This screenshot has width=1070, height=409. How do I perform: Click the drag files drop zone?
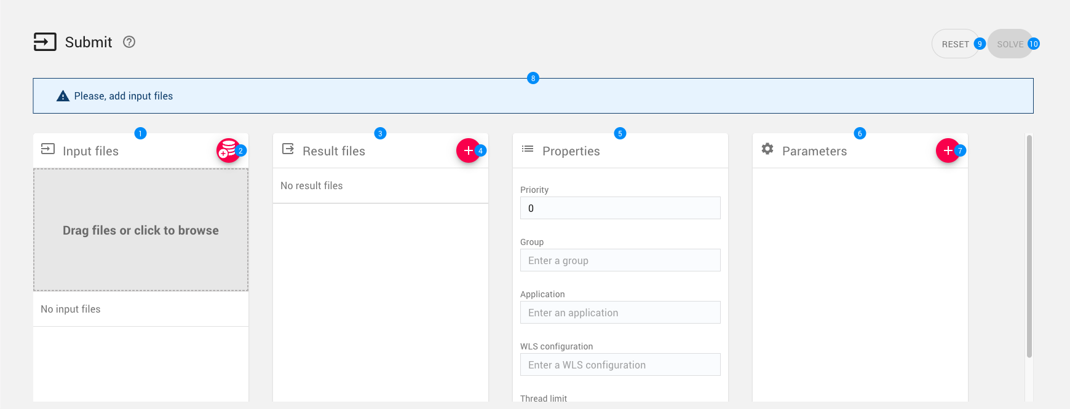[x=141, y=230]
